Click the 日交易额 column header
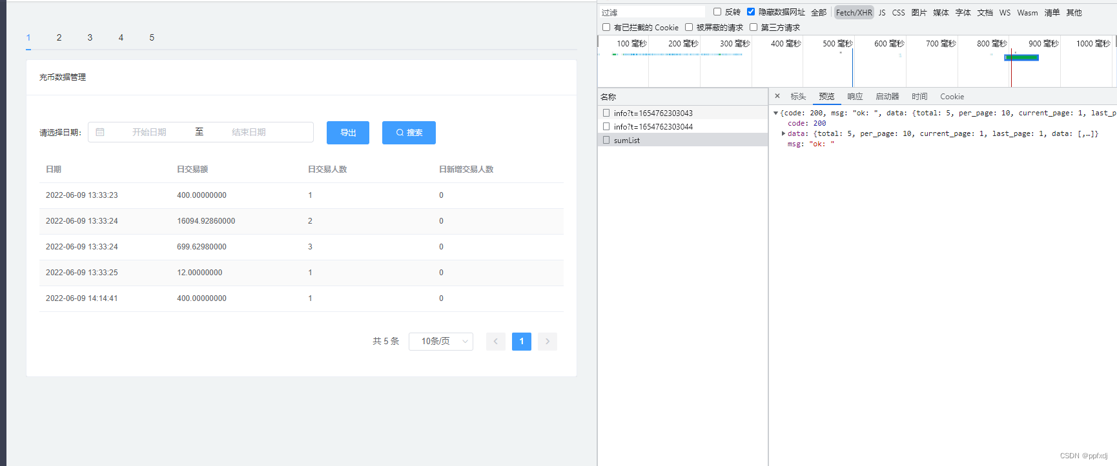 192,170
